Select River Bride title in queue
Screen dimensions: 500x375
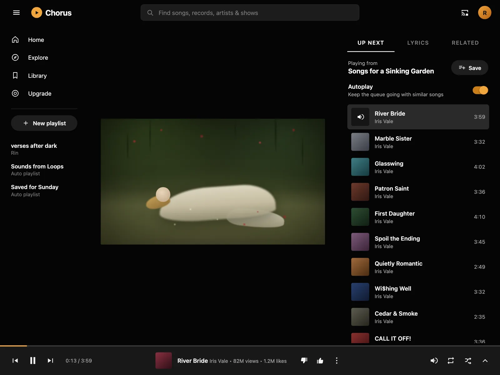click(x=390, y=113)
